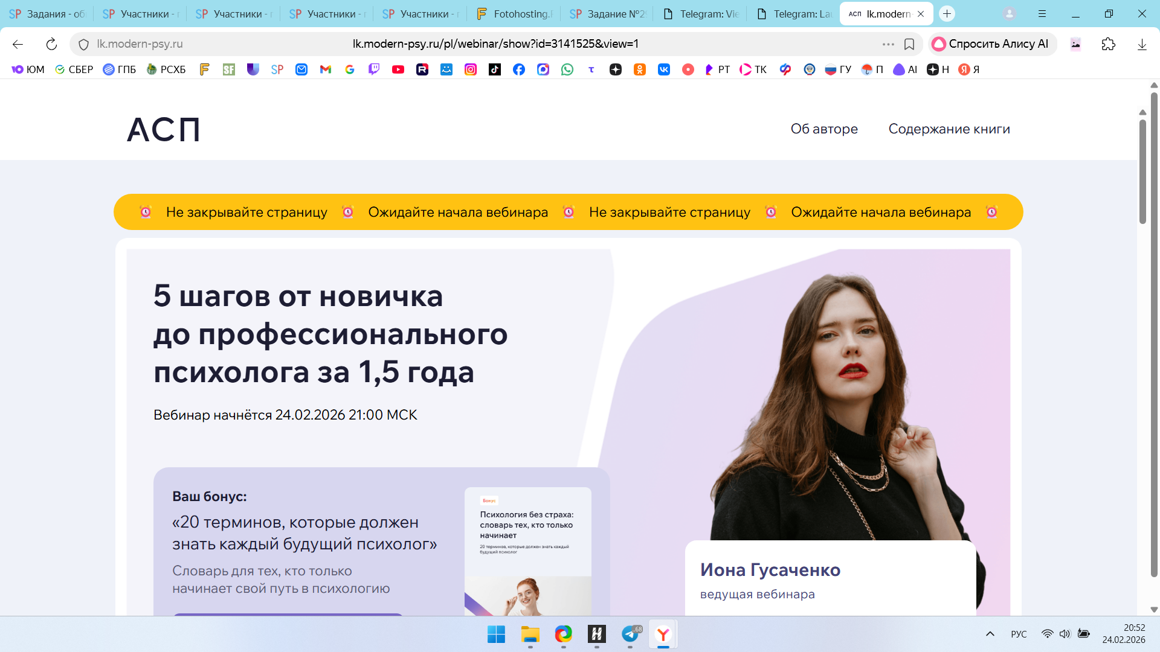The height and width of the screenshot is (652, 1160).
Task: Open the Twitch bookmark icon
Action: tap(374, 69)
